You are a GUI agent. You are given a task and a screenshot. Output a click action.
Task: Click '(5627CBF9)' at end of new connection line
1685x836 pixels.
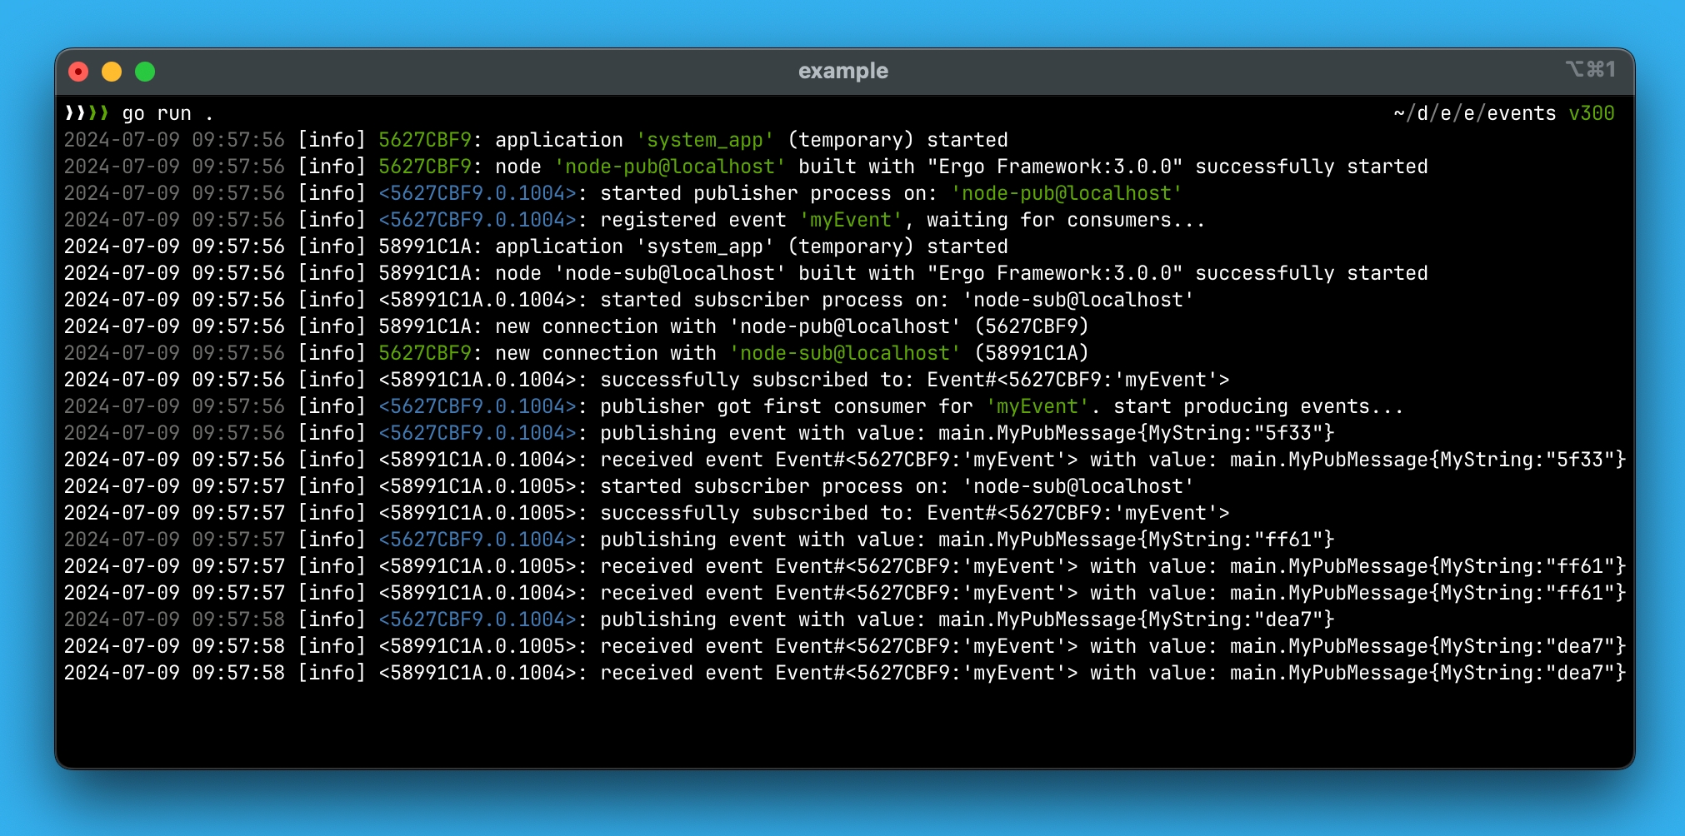point(1031,326)
